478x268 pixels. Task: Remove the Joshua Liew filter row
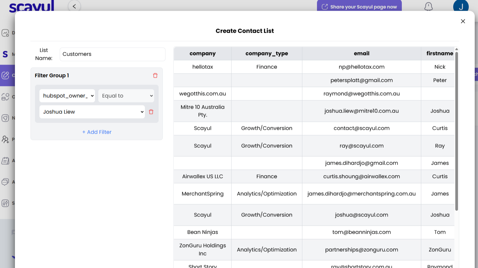point(151,112)
